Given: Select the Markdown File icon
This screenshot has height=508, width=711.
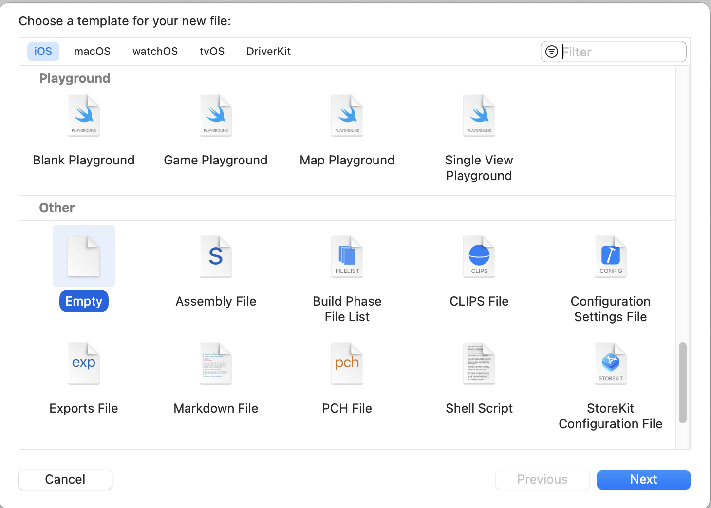Looking at the screenshot, I should (216, 363).
